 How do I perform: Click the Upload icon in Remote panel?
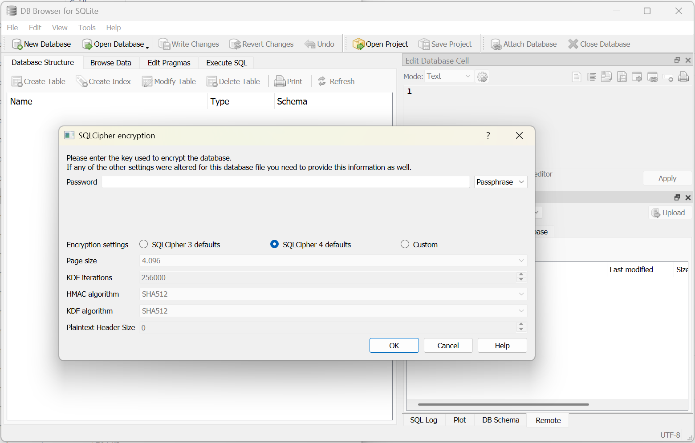tap(656, 213)
